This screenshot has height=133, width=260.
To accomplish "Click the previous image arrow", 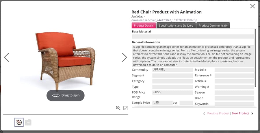I will tap(7, 57).
